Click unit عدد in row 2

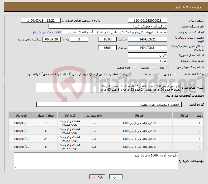coord(94,131)
